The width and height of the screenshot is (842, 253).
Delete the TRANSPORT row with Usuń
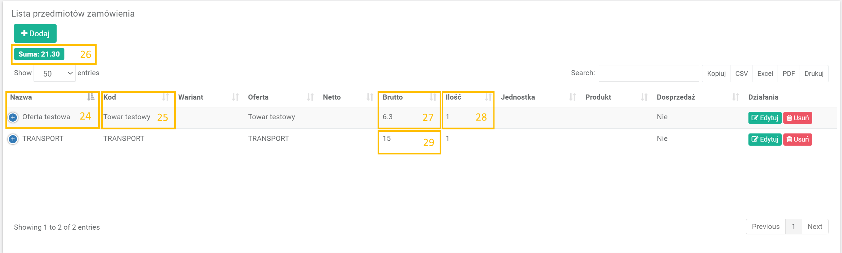797,139
